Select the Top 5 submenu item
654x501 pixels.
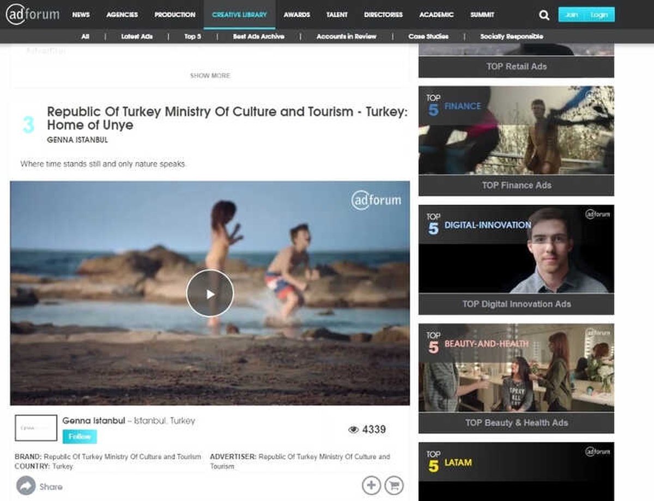[193, 36]
